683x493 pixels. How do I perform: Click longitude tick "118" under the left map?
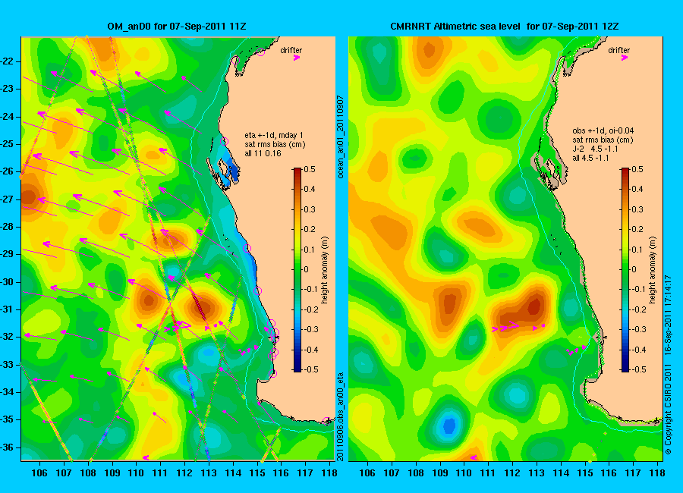(329, 473)
